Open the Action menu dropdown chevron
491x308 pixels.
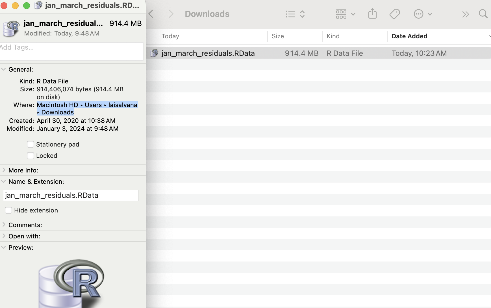click(x=430, y=14)
